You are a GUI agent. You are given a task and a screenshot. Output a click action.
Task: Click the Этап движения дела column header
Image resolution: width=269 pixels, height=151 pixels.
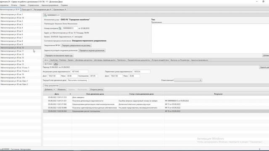tap(95, 94)
